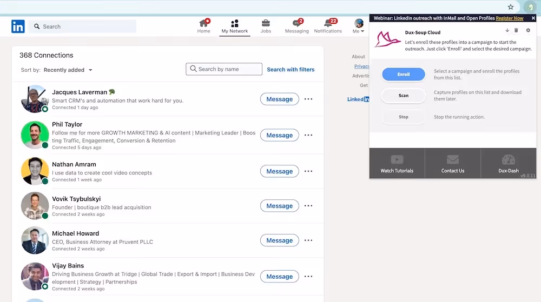
Task: Click the name Jacques Laverman
Action: coord(80,92)
